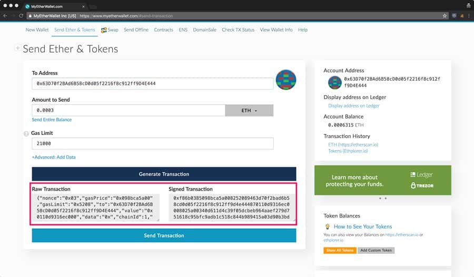The height and width of the screenshot is (277, 474).
Task: Click the Swap logo icon
Action: [104, 30]
